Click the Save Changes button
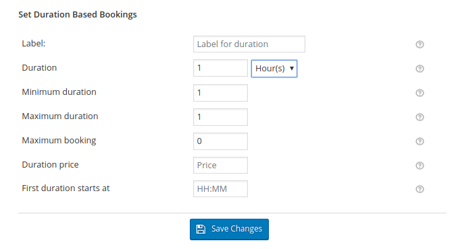The height and width of the screenshot is (249, 456). point(229,229)
